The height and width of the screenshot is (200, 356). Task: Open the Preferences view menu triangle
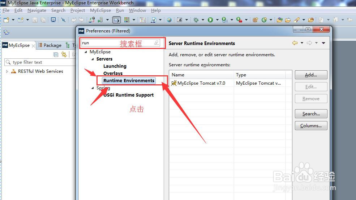click(323, 43)
